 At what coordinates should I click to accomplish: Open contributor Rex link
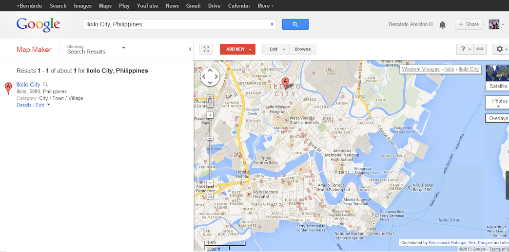point(471,243)
